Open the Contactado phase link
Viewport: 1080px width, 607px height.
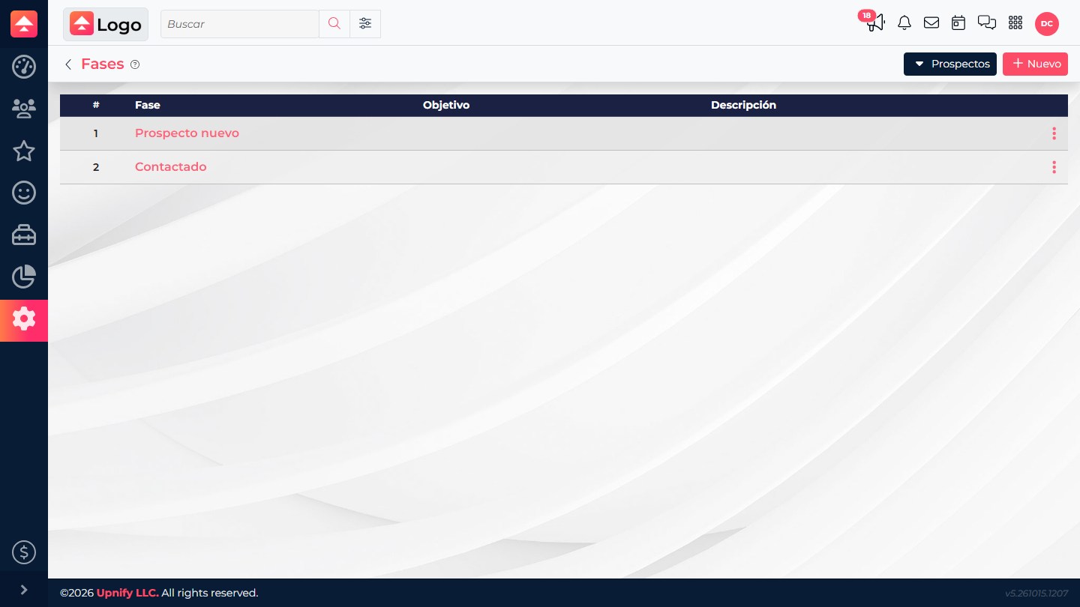pos(170,167)
